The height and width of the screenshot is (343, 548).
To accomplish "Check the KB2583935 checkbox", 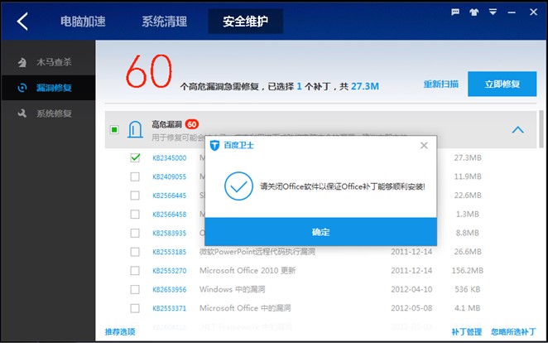I will coord(135,233).
